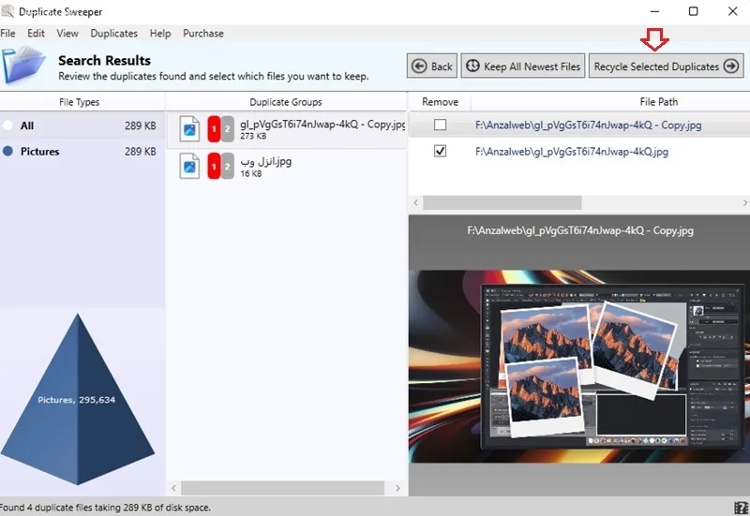Open the Edit menu
This screenshot has height=516, width=750.
36,34
